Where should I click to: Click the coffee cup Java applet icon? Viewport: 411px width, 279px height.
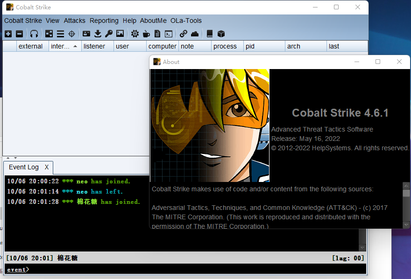146,34
